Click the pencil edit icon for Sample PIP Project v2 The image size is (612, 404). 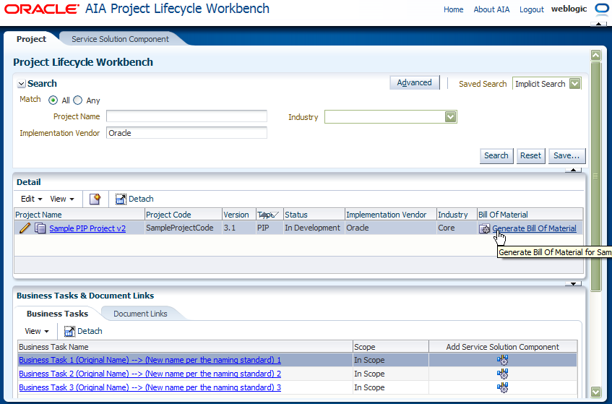pos(25,228)
